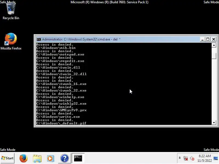219x164 pixels.
Task: Click the line C:\Windows\regedit.exe
Action: (60, 61)
